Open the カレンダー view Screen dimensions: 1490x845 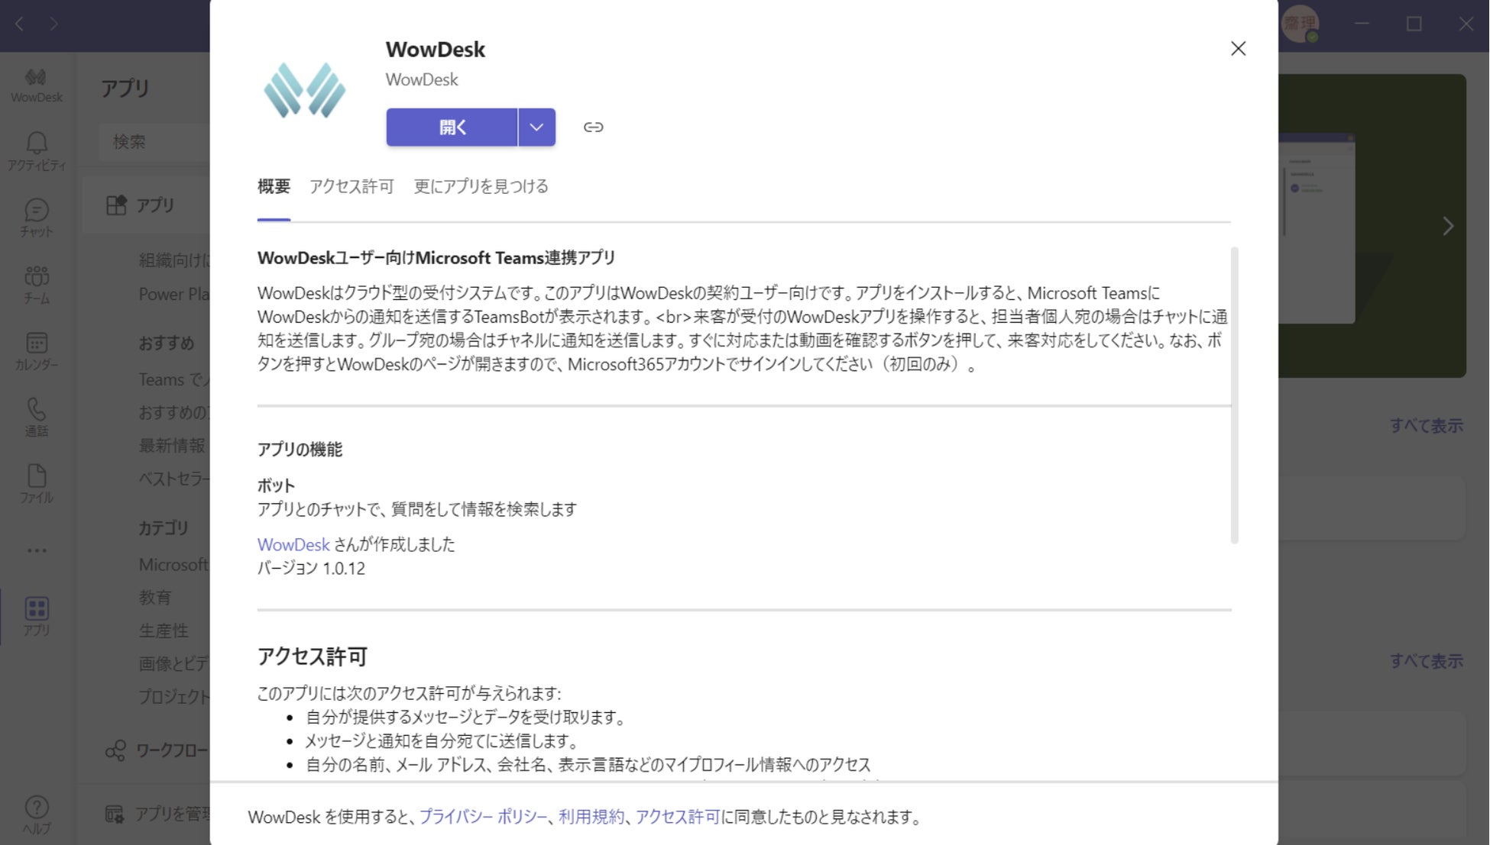click(37, 350)
